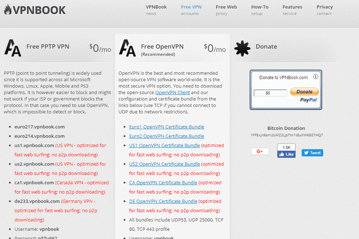The width and height of the screenshot is (359, 239).
Task: Share via Google Plus button
Action: click(260, 151)
